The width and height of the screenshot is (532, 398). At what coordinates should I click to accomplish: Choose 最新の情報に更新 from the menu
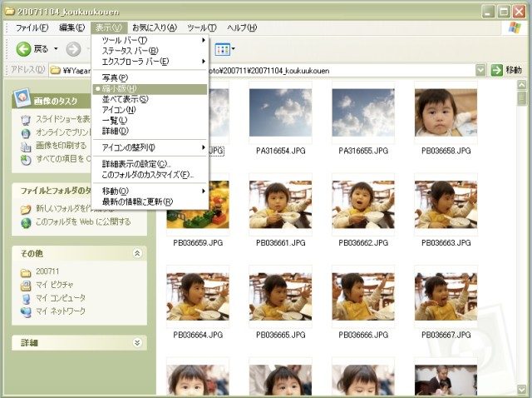click(x=137, y=201)
